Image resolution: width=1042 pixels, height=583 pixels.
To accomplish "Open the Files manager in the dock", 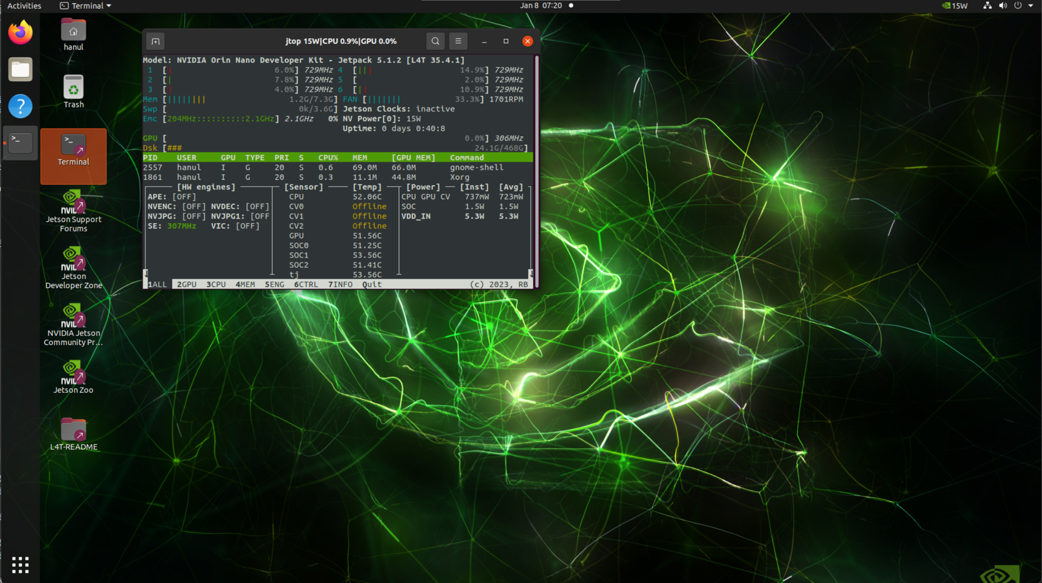I will [20, 70].
